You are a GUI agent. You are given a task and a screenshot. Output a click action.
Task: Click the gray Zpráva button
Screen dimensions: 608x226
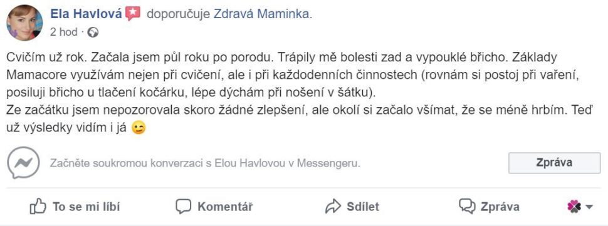(554, 163)
